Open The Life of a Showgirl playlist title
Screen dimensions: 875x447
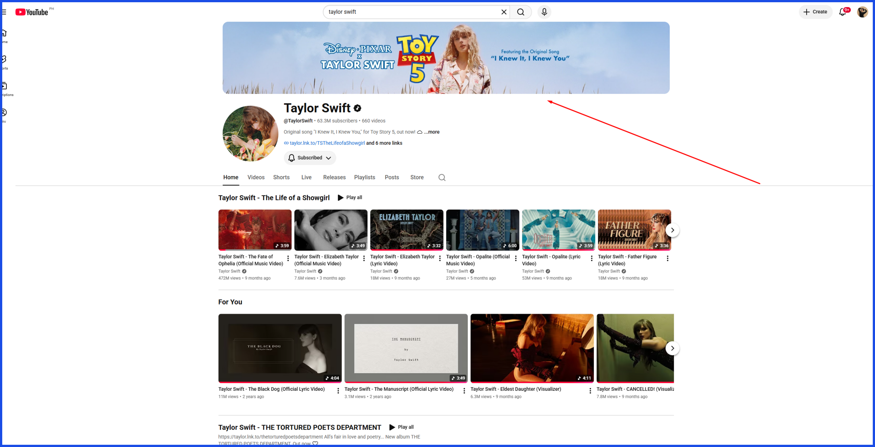pos(274,198)
